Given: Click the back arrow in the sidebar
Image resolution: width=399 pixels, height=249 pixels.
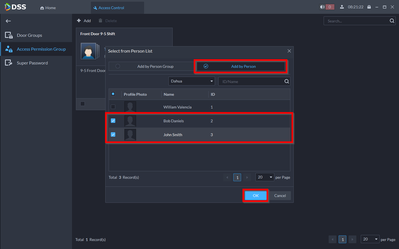Looking at the screenshot, I should [x=8, y=21].
